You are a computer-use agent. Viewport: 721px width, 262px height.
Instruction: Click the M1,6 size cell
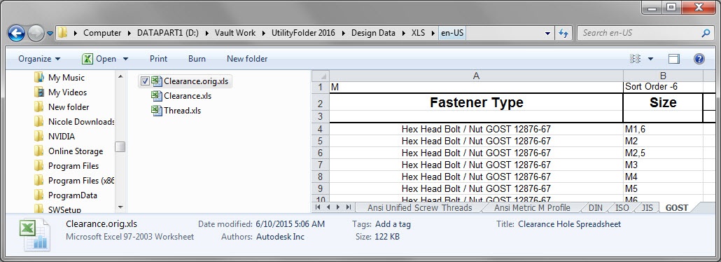663,130
